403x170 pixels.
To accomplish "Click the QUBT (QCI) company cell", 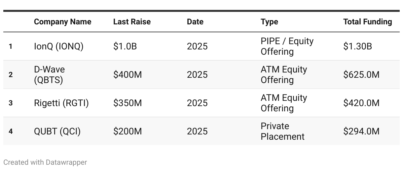I will click(57, 131).
